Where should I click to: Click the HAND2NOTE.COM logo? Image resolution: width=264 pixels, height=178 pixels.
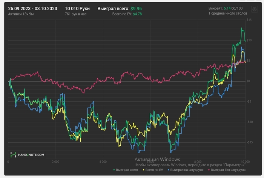tap(28, 155)
